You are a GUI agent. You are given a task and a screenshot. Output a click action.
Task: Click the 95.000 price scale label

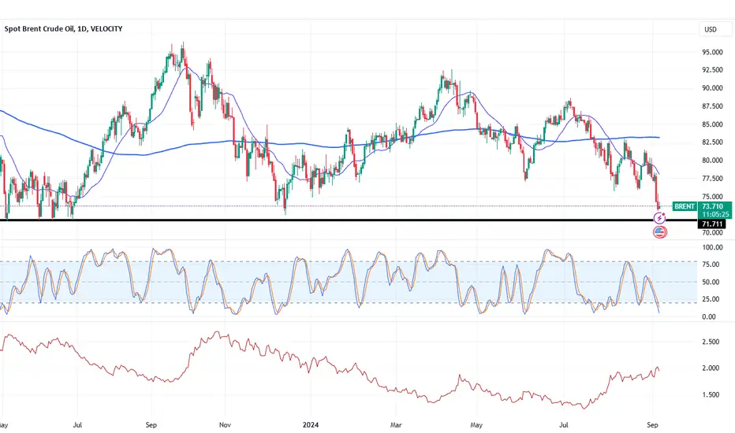(x=712, y=53)
